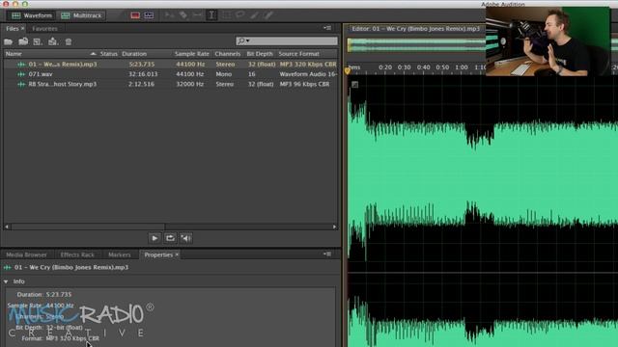The height and width of the screenshot is (347, 618).
Task: Click the Mono channels cell
Action: [223, 74]
